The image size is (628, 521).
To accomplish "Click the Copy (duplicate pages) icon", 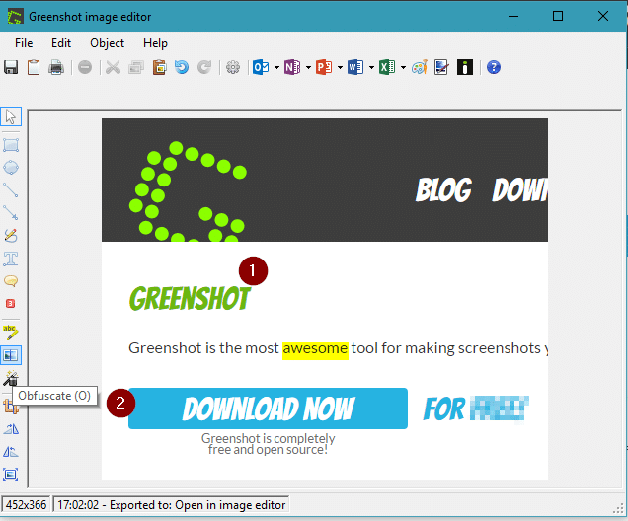I will tap(136, 67).
